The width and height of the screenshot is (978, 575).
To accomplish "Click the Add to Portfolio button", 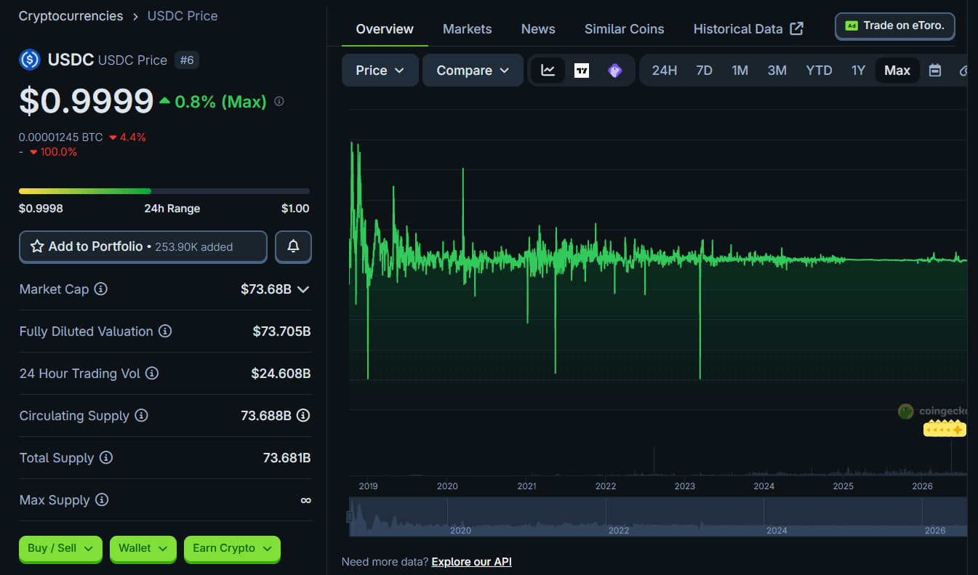I will (143, 246).
